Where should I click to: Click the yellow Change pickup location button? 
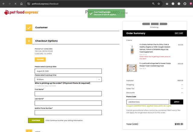[40, 60]
